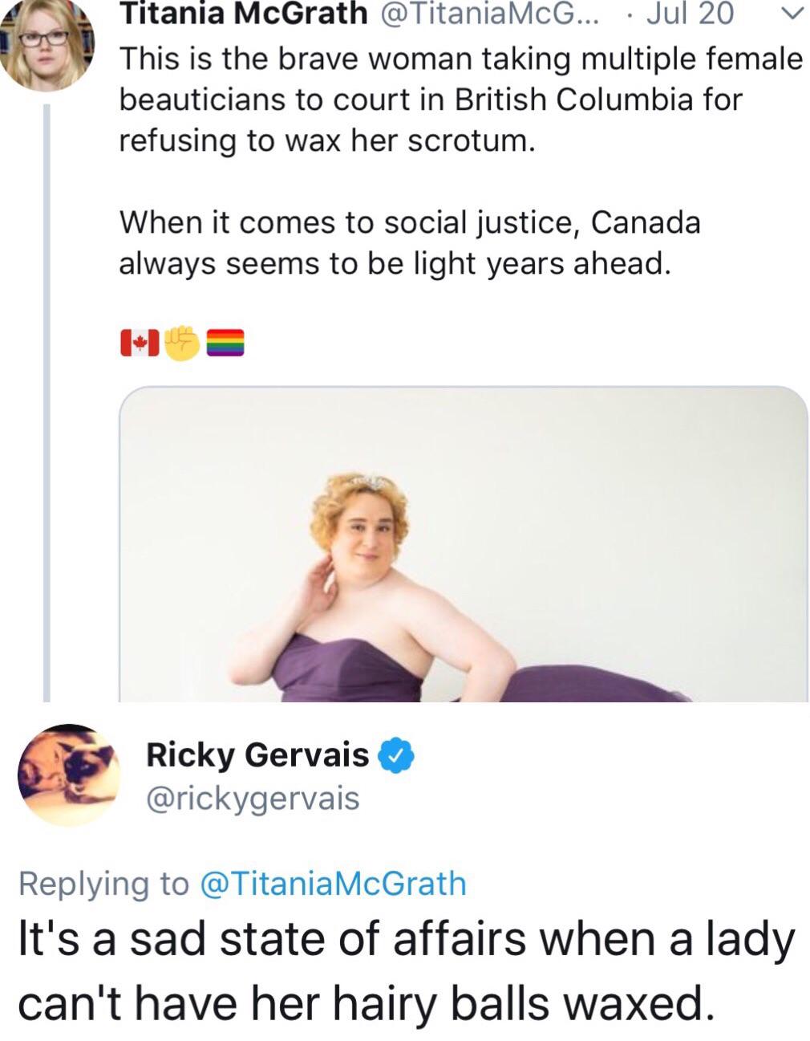The image size is (810, 1041).
Task: Click the 'Replying to' label
Action: [103, 883]
